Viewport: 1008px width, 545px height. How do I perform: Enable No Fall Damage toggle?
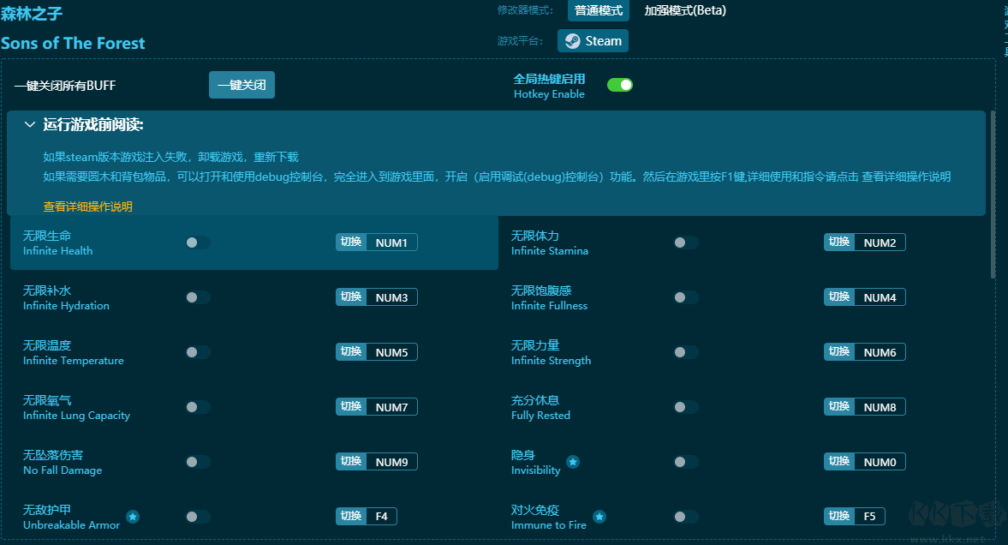pos(197,462)
